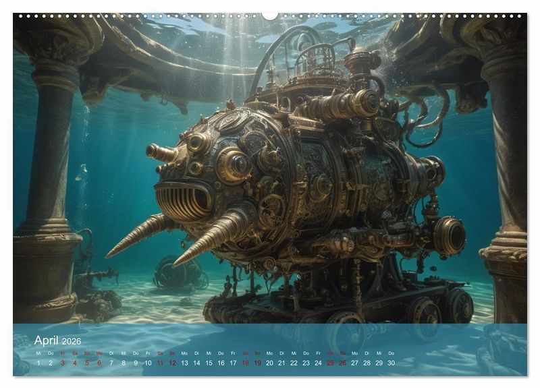The width and height of the screenshot is (540, 389).
Task: Select the red holiday date 3
Action: [x=63, y=363]
